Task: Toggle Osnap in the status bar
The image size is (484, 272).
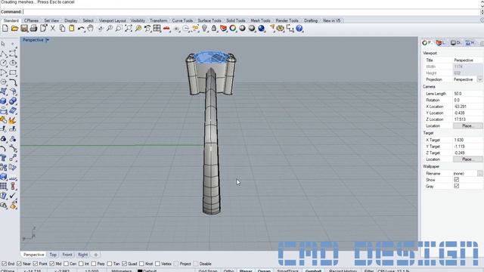Action: point(264,270)
